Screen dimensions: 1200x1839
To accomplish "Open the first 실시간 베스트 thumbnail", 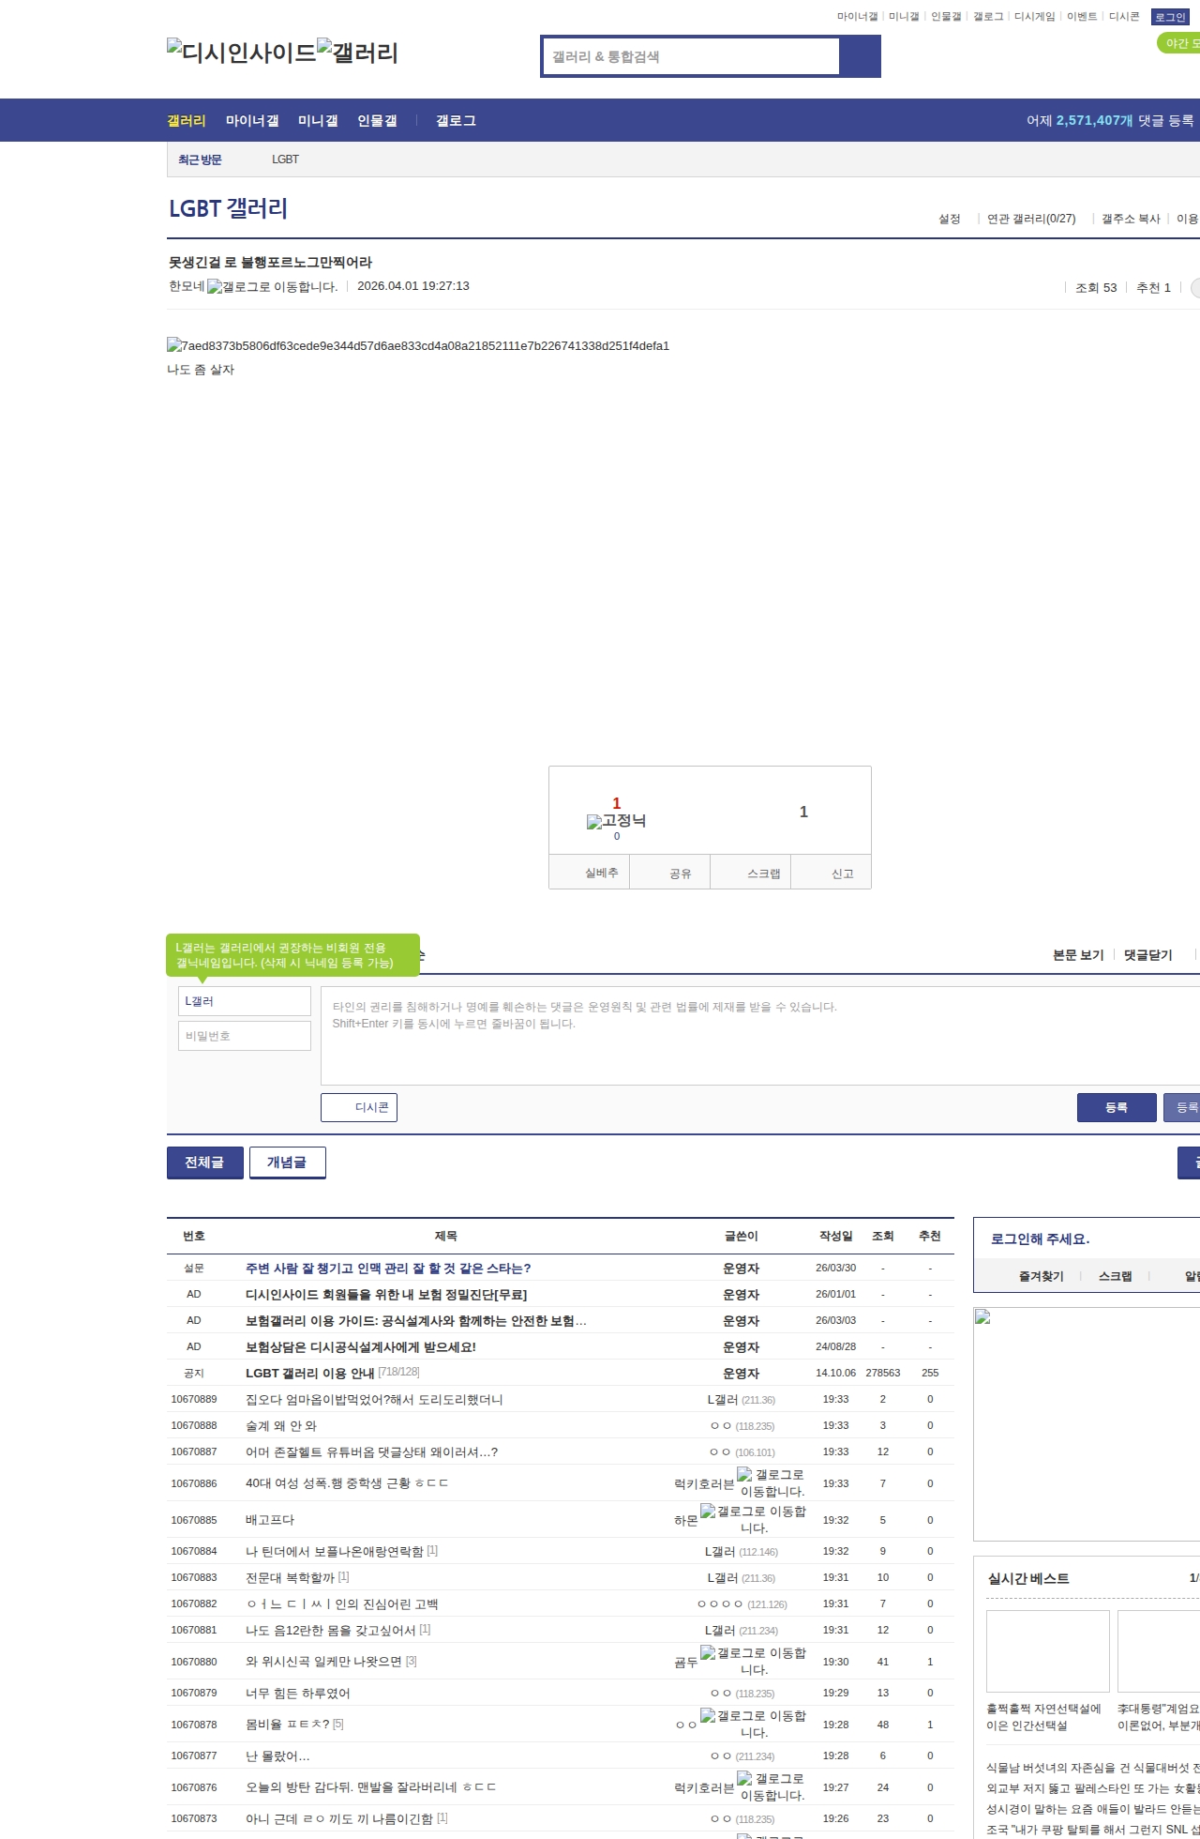I will pyautogui.click(x=1048, y=1651).
